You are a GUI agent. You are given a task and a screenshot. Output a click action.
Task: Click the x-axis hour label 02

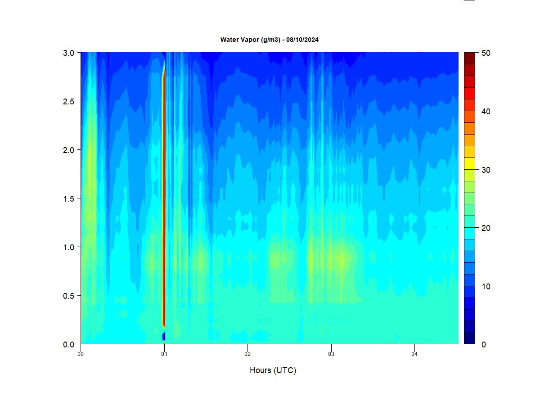click(247, 354)
